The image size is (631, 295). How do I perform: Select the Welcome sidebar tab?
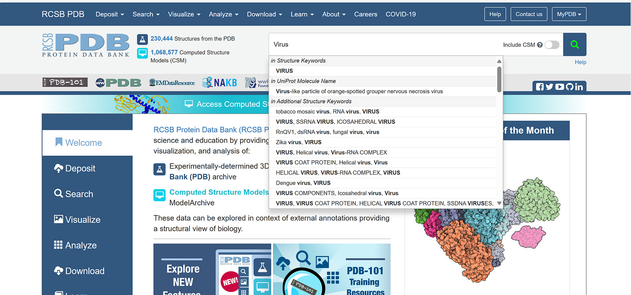87,142
